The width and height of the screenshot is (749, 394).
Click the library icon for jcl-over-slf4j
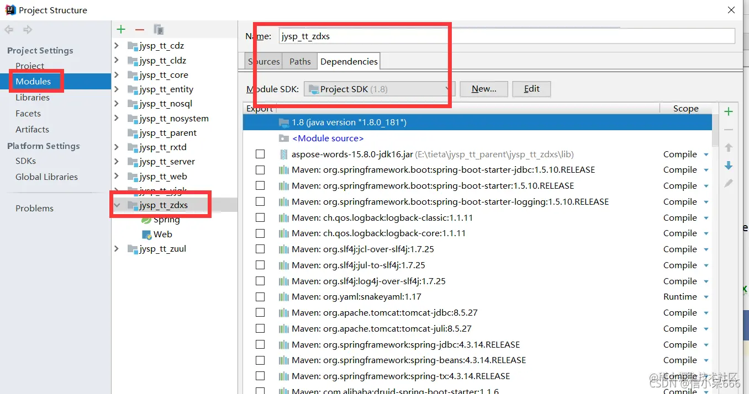(284, 249)
